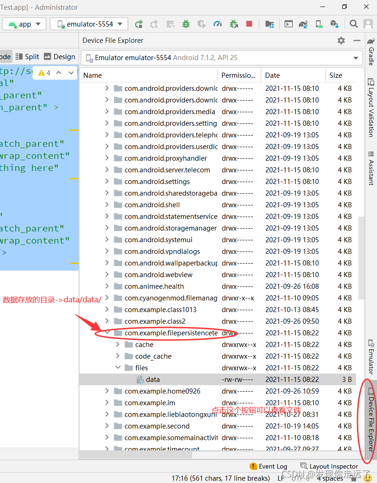Click the 17:16 caret position status entry
The width and height of the screenshot is (377, 483).
(220, 478)
